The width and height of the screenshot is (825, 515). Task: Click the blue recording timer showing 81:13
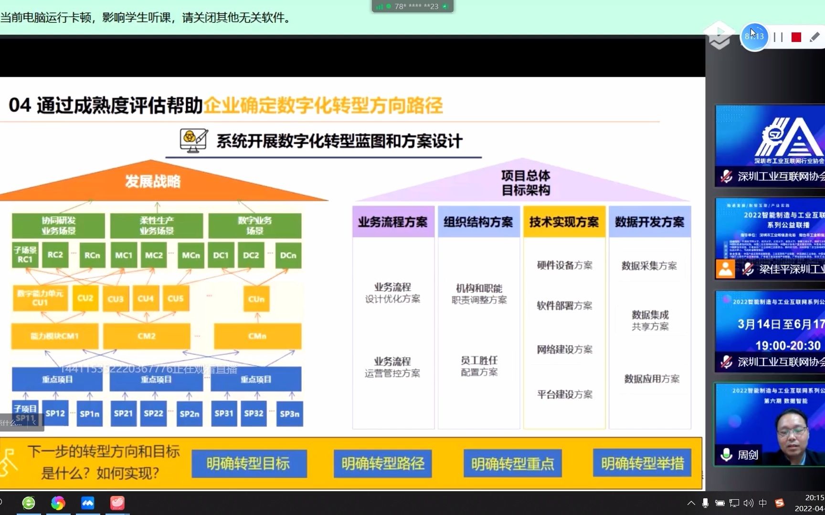click(x=755, y=36)
